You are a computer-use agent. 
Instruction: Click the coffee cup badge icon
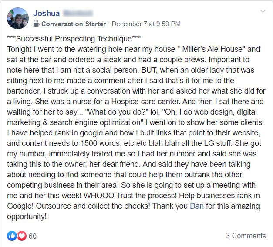pyautogui.click(x=36, y=24)
